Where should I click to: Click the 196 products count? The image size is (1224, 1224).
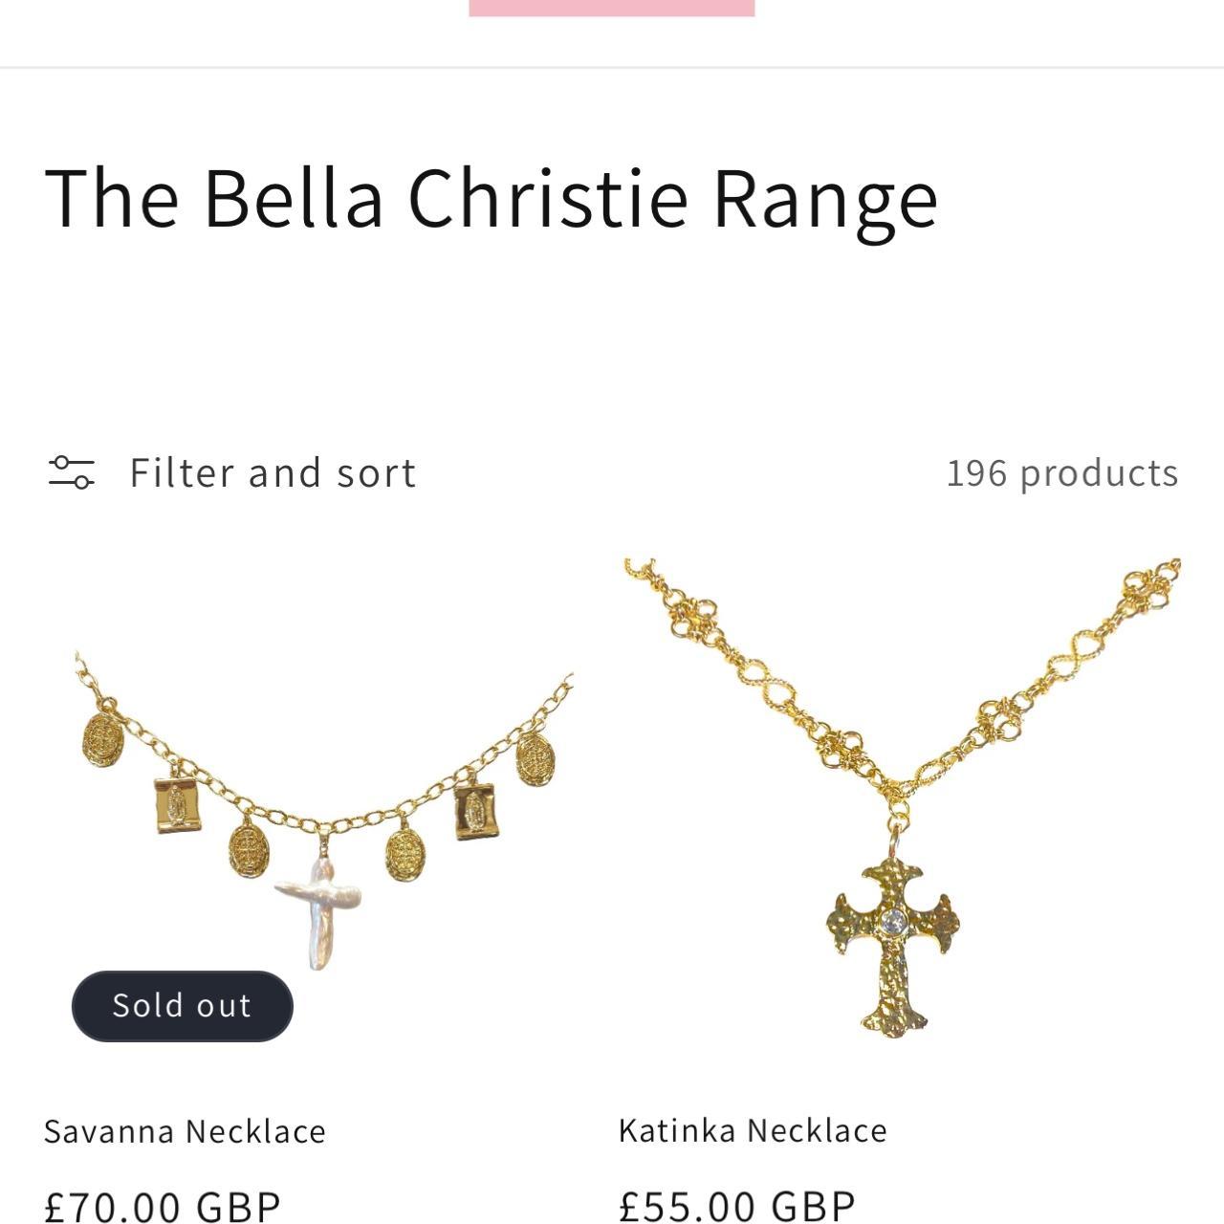pyautogui.click(x=1062, y=472)
